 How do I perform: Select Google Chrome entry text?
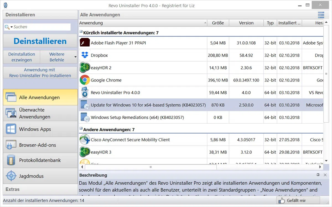(106, 80)
